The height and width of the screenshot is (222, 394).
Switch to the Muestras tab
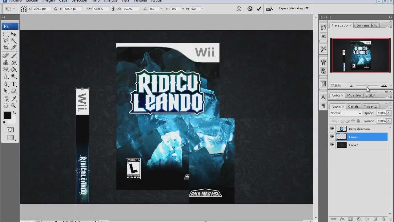click(354, 95)
